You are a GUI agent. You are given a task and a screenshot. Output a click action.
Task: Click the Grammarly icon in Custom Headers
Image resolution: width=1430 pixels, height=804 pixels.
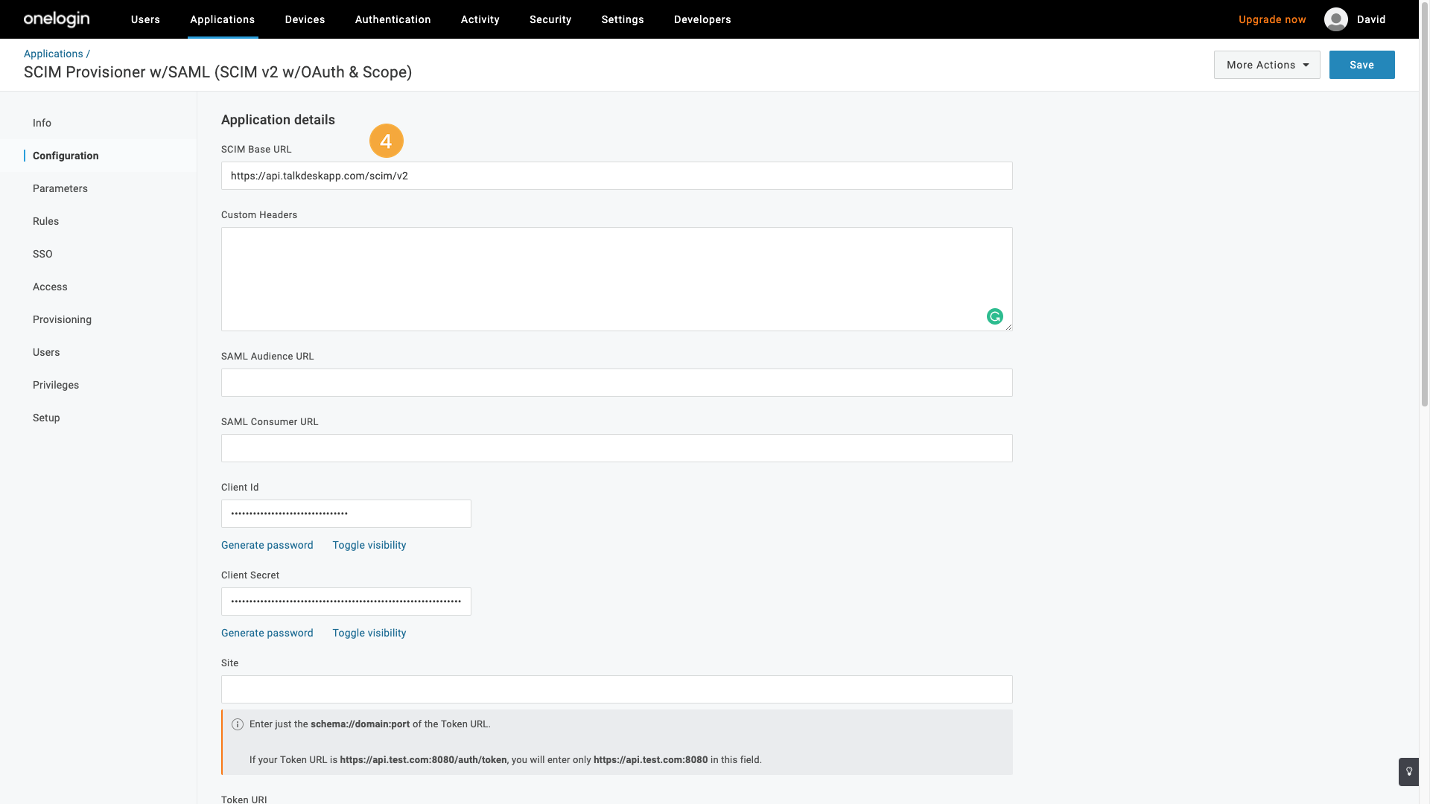[x=995, y=316]
